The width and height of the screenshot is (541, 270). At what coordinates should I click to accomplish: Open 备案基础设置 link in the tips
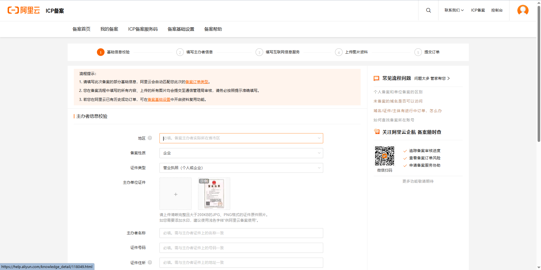159,99
